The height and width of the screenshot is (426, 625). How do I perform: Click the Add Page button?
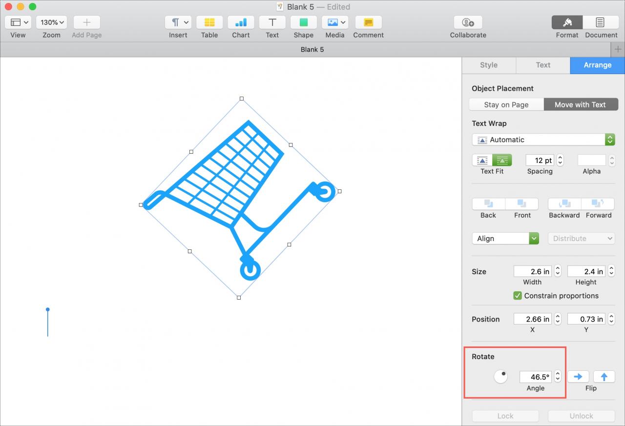pyautogui.click(x=86, y=22)
